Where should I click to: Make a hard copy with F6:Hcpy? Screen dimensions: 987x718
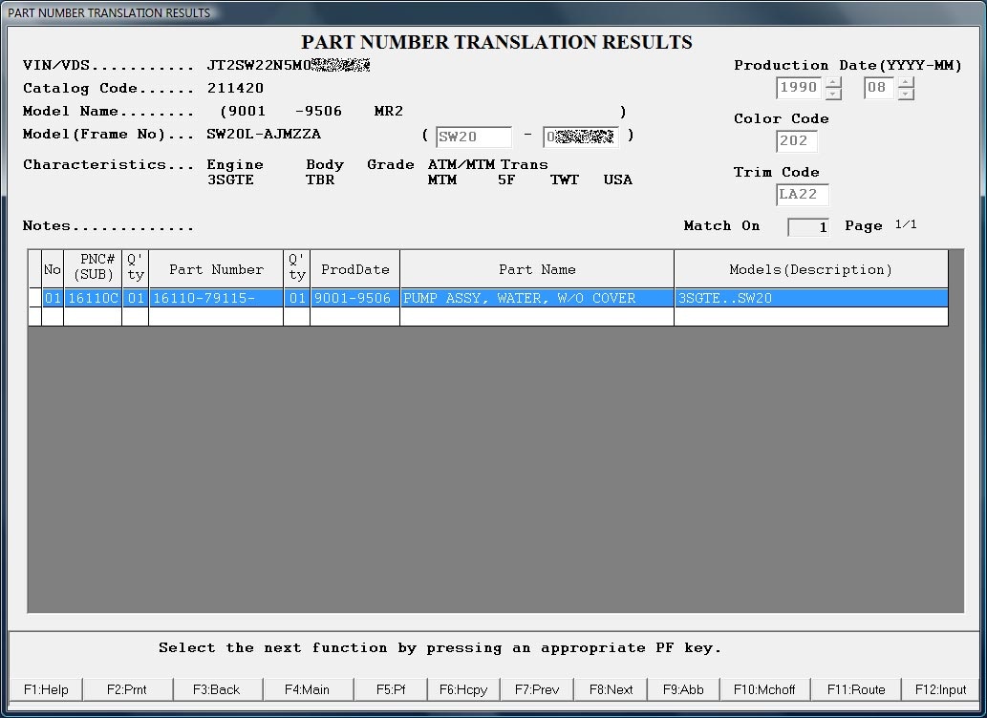(463, 689)
